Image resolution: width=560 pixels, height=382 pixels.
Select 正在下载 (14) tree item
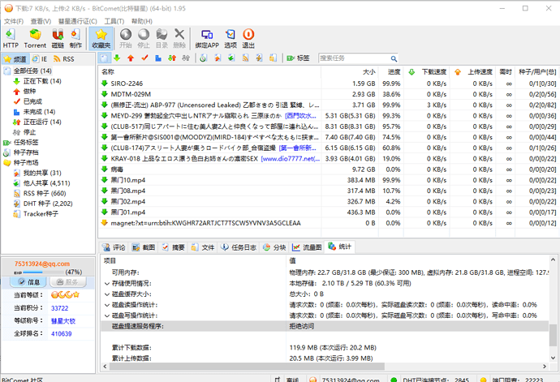pos(42,81)
